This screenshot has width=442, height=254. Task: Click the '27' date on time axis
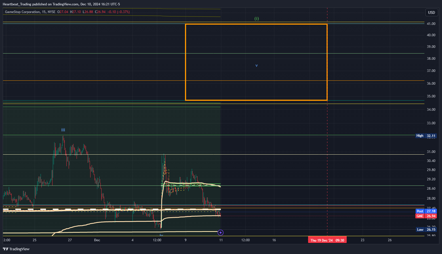70,240
